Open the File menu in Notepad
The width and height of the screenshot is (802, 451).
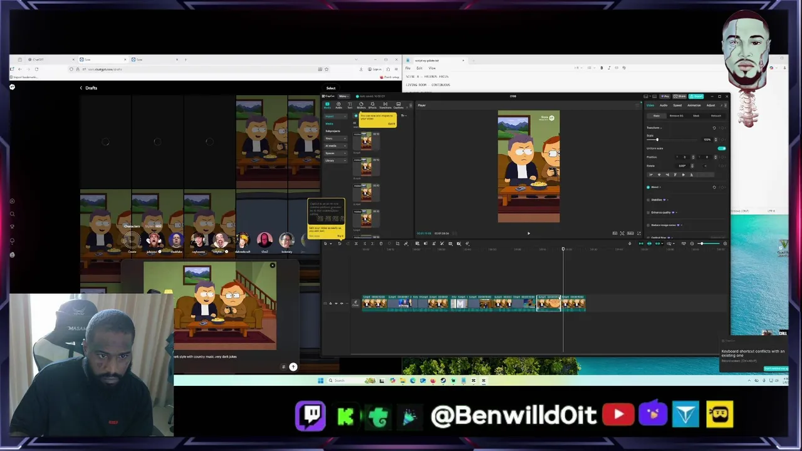[x=408, y=68]
